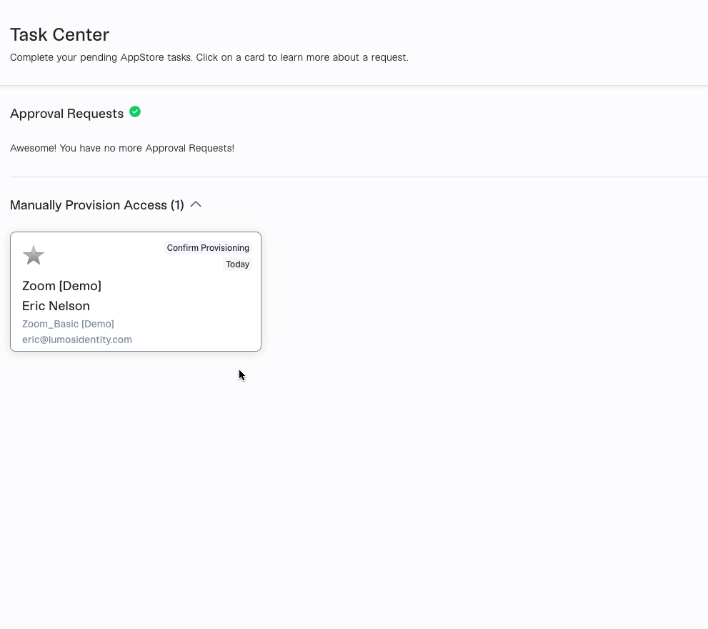Click the Approval Requests heading
Viewport: 708px width, 629px height.
pos(67,114)
